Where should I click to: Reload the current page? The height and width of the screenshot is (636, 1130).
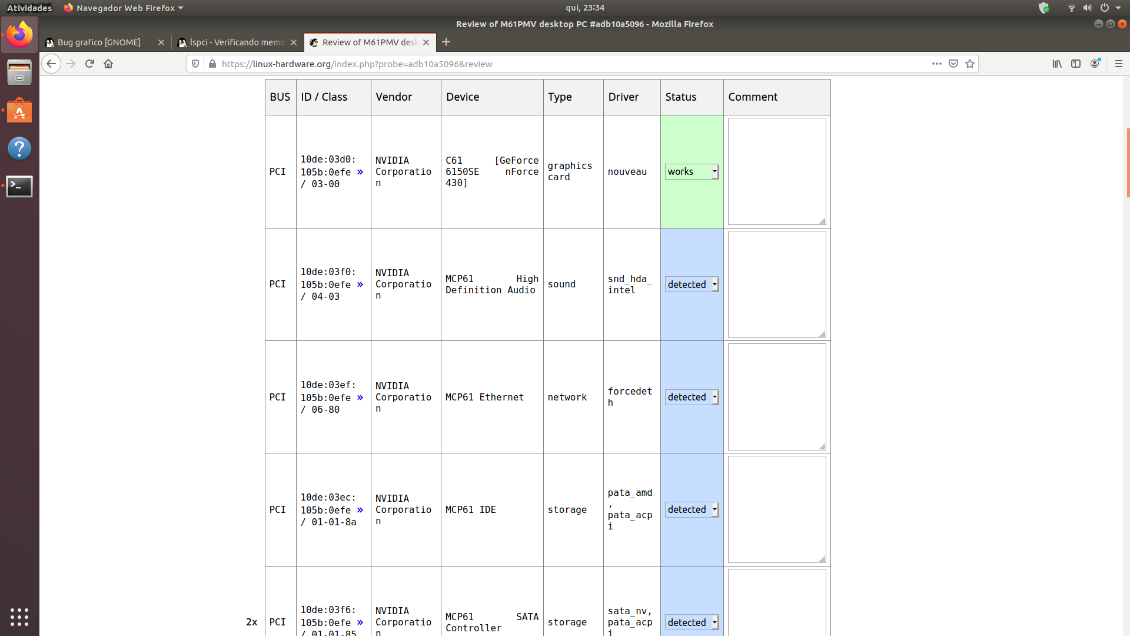tap(89, 64)
